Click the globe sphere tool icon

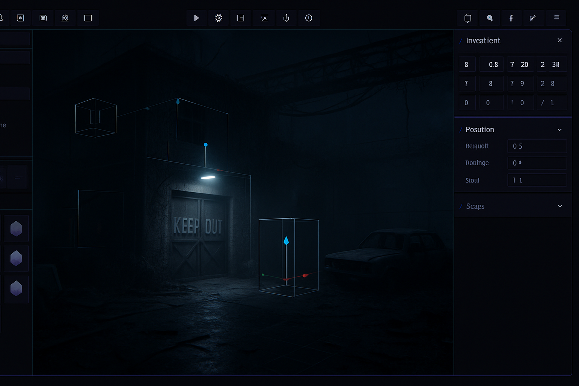(x=65, y=18)
